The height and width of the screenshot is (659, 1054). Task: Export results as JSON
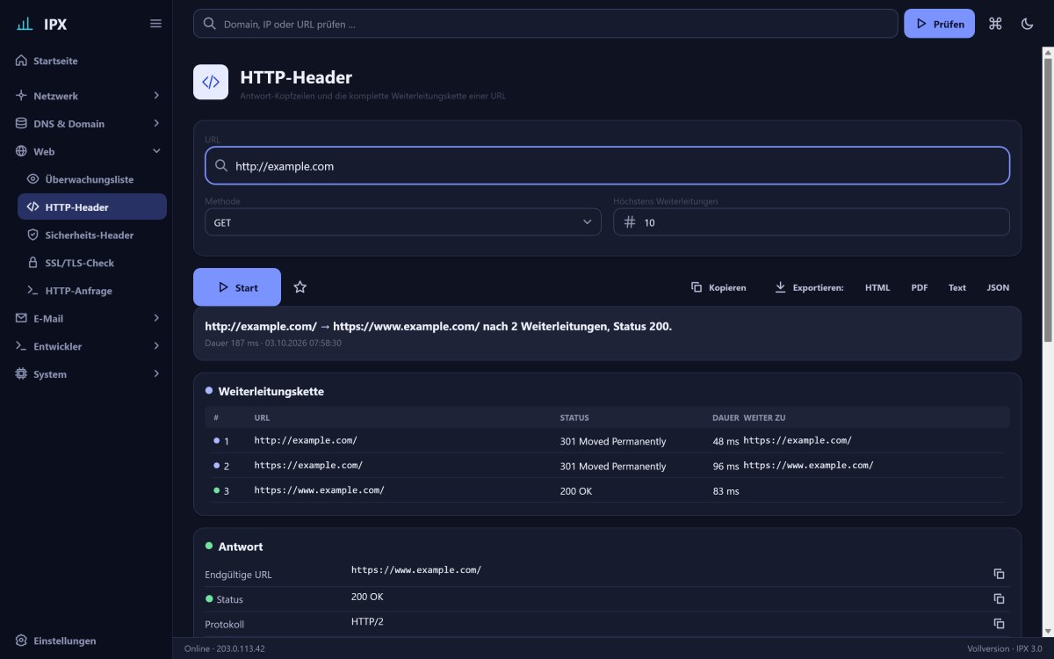(x=998, y=287)
